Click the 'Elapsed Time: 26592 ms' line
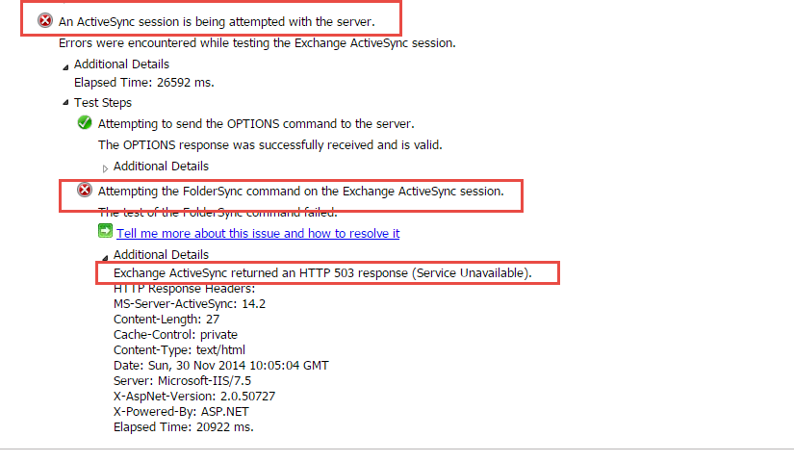 click(144, 83)
